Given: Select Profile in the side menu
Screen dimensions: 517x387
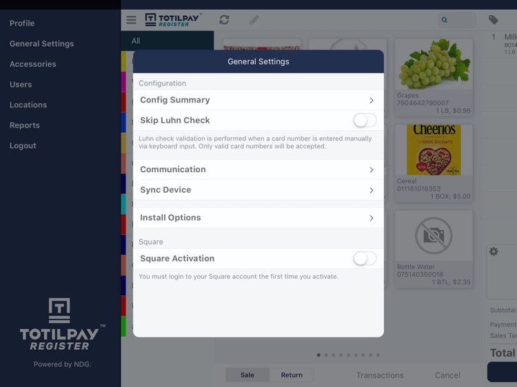Looking at the screenshot, I should (x=22, y=23).
